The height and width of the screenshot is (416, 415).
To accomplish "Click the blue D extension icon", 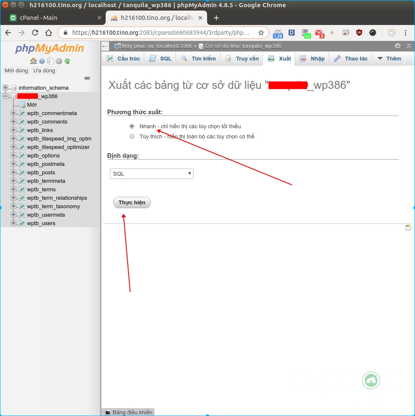I will pos(292,33).
